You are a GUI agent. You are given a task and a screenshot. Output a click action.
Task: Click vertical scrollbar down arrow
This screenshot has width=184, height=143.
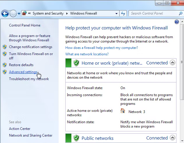182,141
